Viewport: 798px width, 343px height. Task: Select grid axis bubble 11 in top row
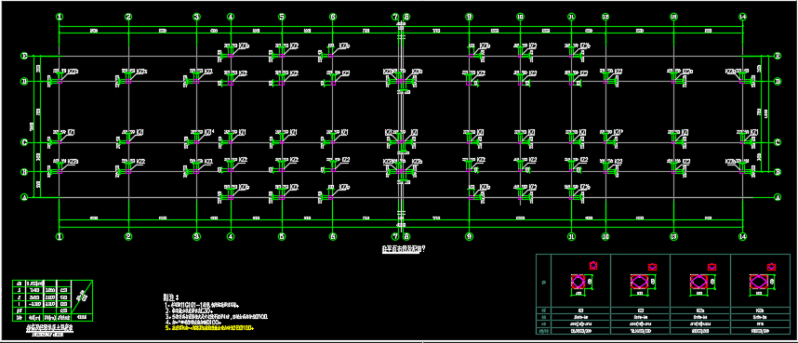point(571,17)
